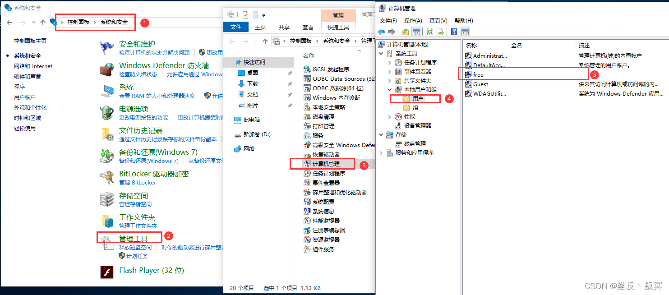669x295 pixels.
Task: Click the 下载 arrow icon in Explorer sidebar
Action: tap(241, 84)
